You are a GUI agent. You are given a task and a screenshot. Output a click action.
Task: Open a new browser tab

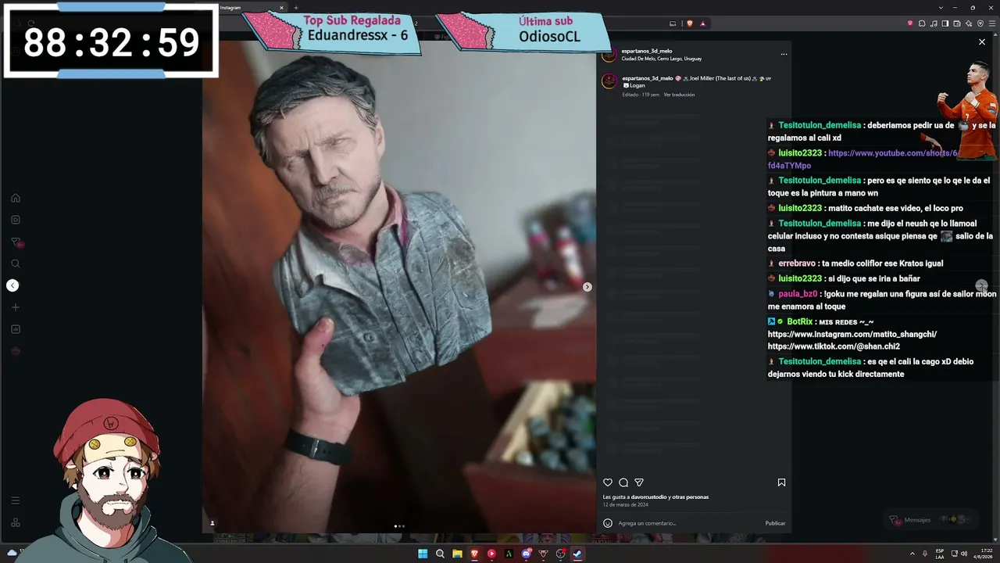(x=295, y=8)
